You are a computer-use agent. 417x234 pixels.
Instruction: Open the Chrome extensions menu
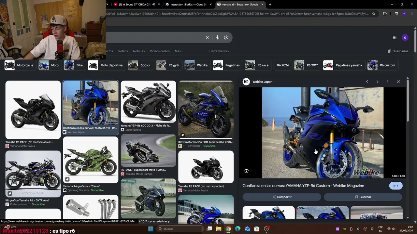coord(385,14)
